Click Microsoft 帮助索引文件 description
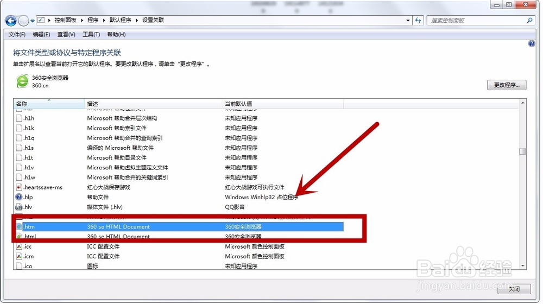Screen dimensions: 543x304 [117, 128]
